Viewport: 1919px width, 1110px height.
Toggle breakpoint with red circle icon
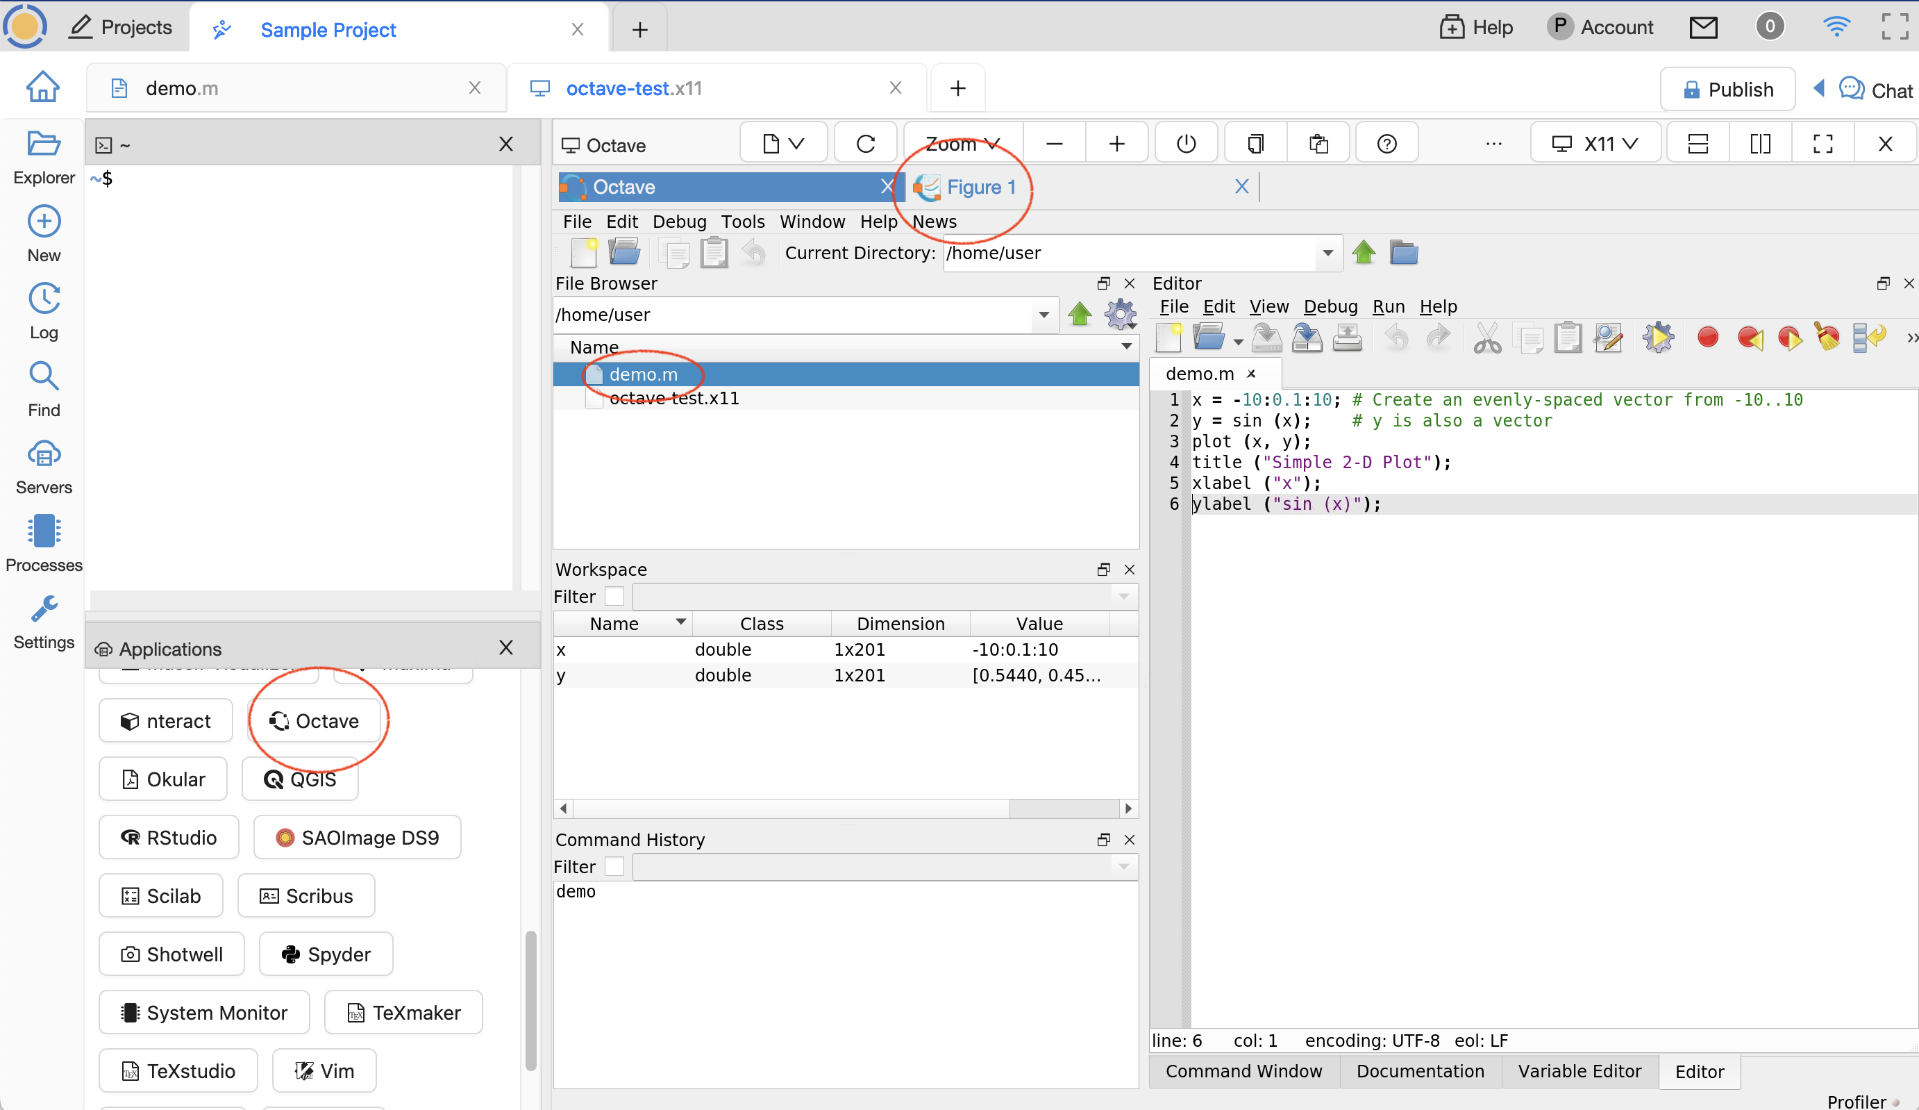1707,338
